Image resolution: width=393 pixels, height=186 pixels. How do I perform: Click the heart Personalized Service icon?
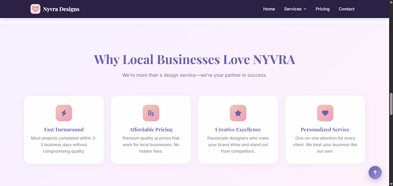pyautogui.click(x=325, y=113)
